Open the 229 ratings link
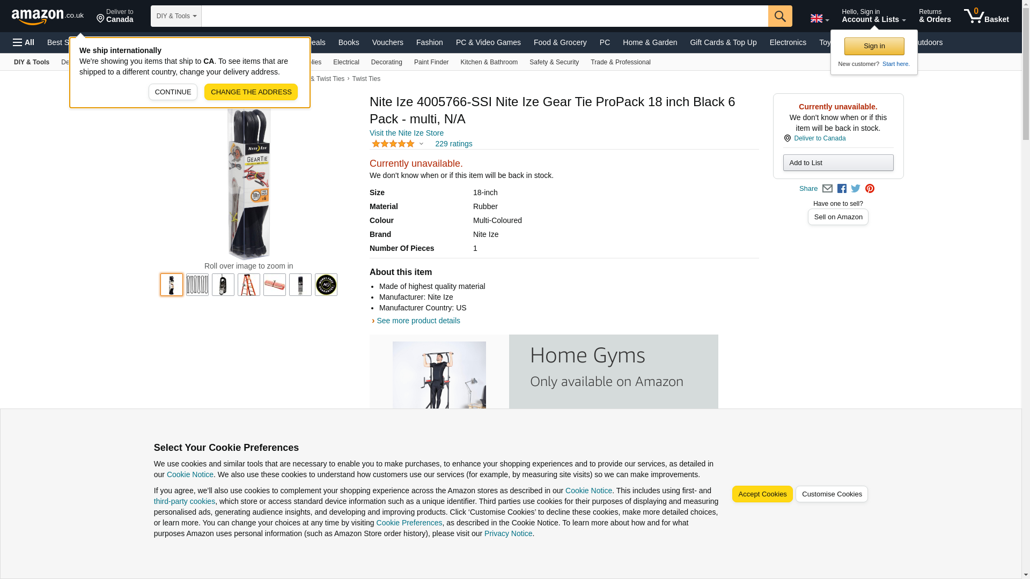1030x579 pixels. (x=453, y=144)
